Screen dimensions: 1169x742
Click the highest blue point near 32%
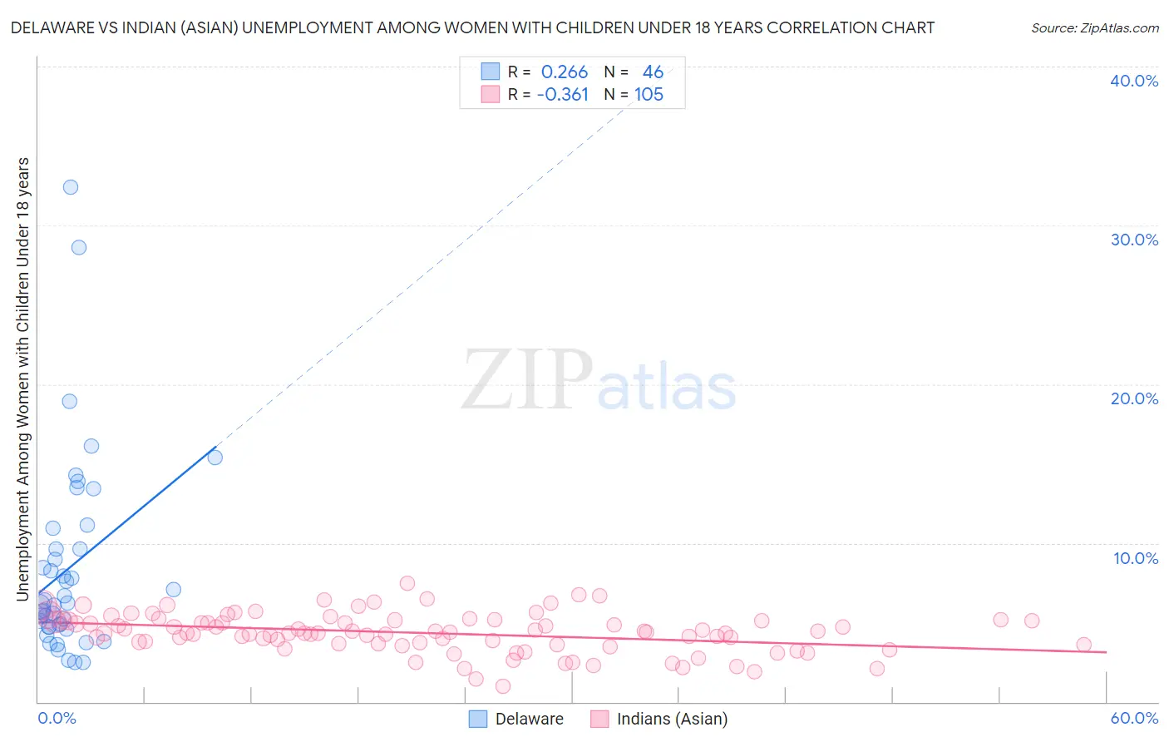71,187
